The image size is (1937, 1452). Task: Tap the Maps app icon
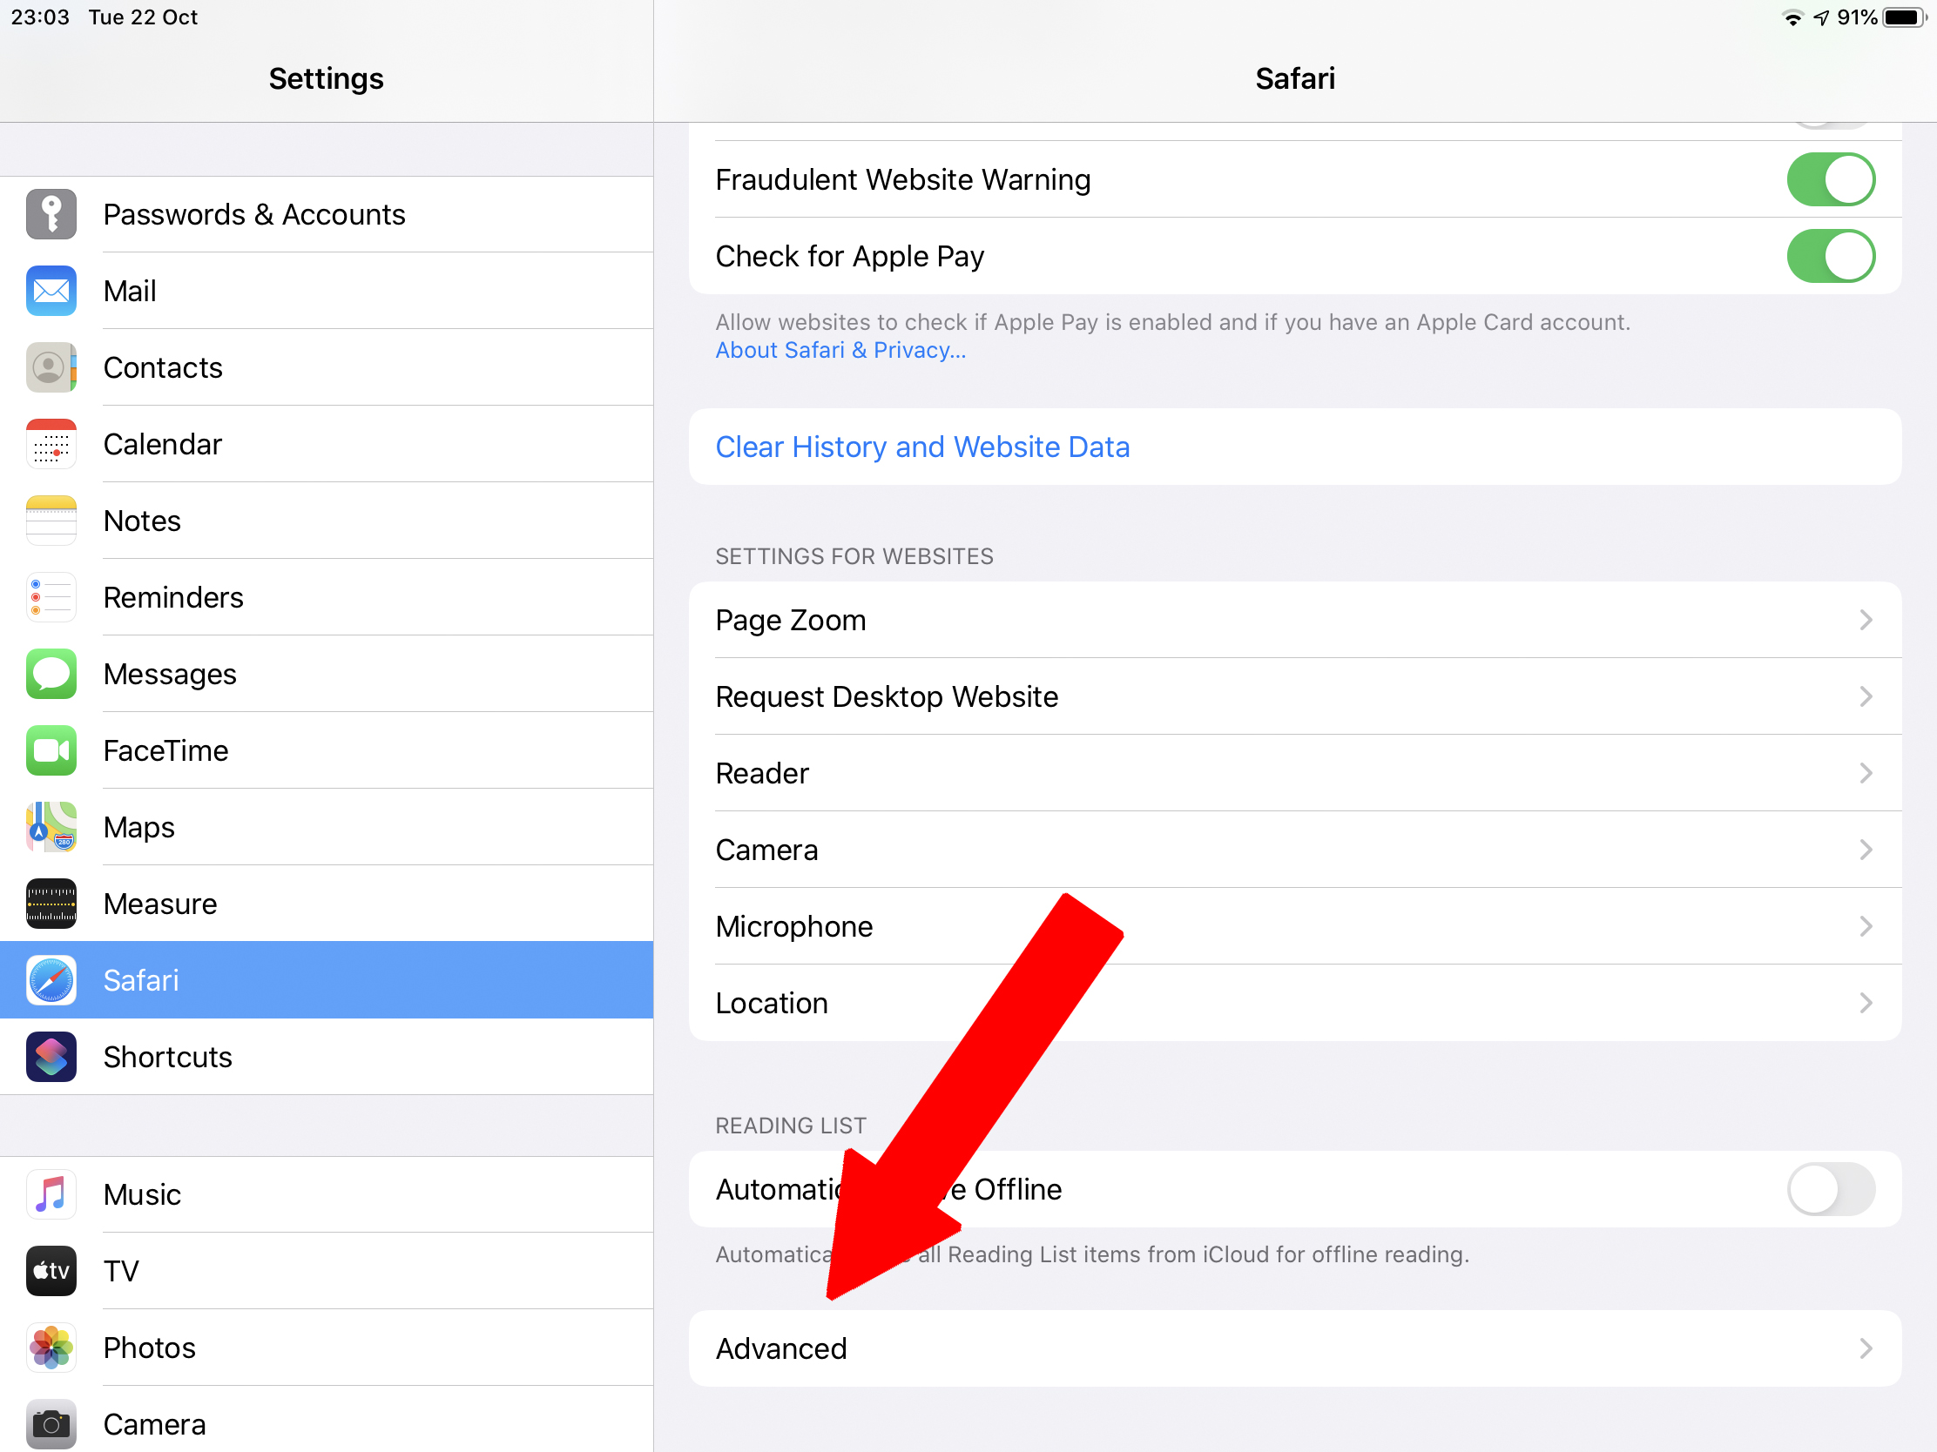[x=51, y=827]
